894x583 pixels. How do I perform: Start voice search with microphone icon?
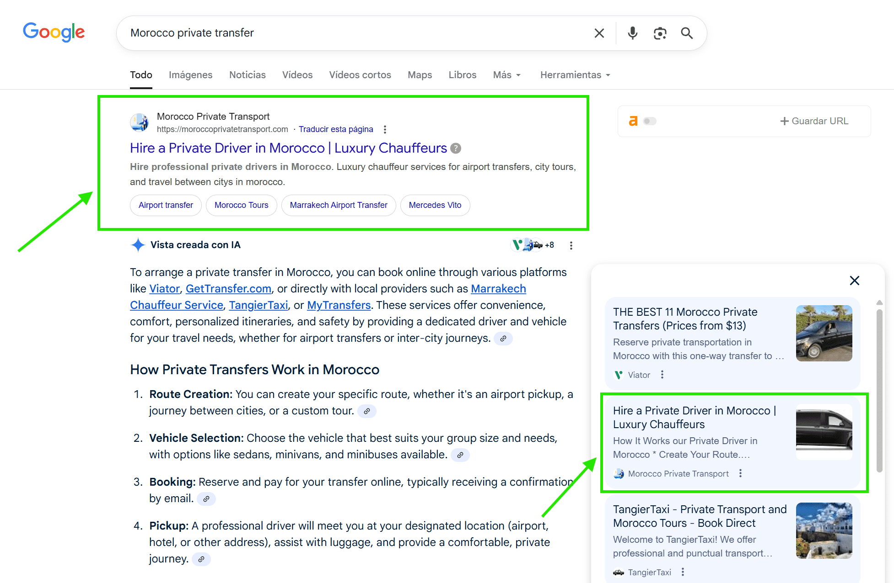click(x=632, y=33)
